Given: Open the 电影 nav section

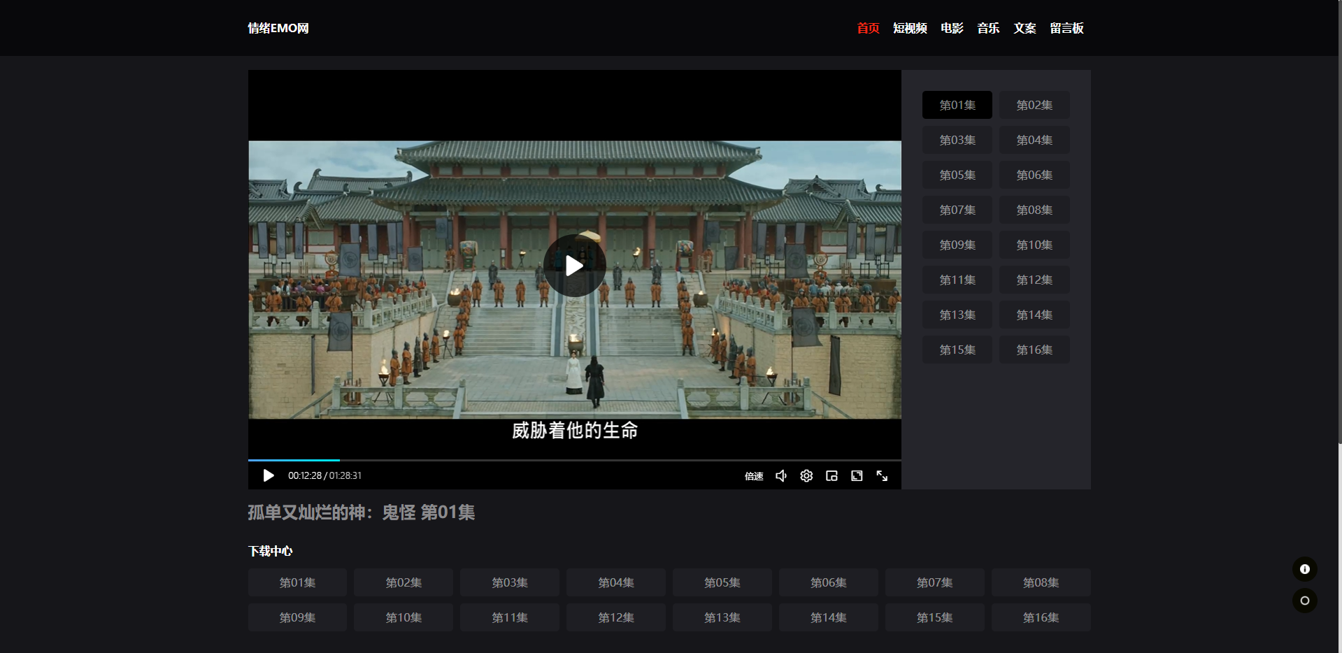Looking at the screenshot, I should pyautogui.click(x=952, y=28).
